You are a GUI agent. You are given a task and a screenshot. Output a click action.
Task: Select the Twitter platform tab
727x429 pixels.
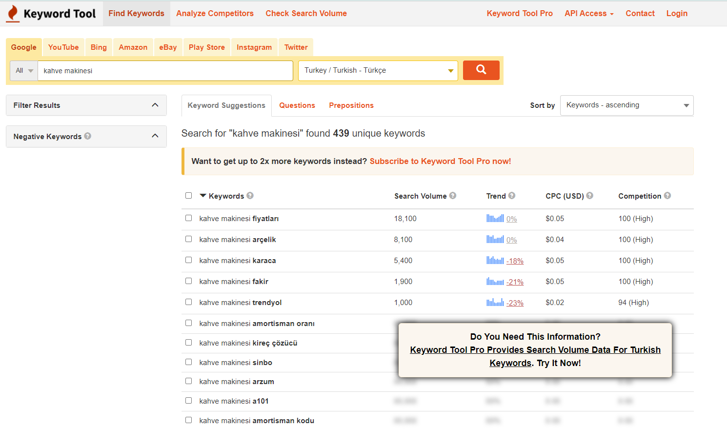point(296,47)
